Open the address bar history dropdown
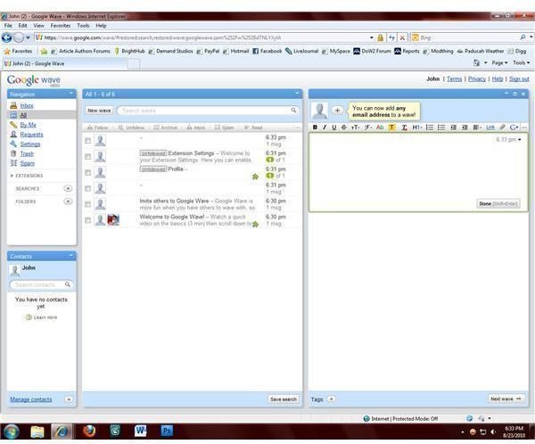 371,37
